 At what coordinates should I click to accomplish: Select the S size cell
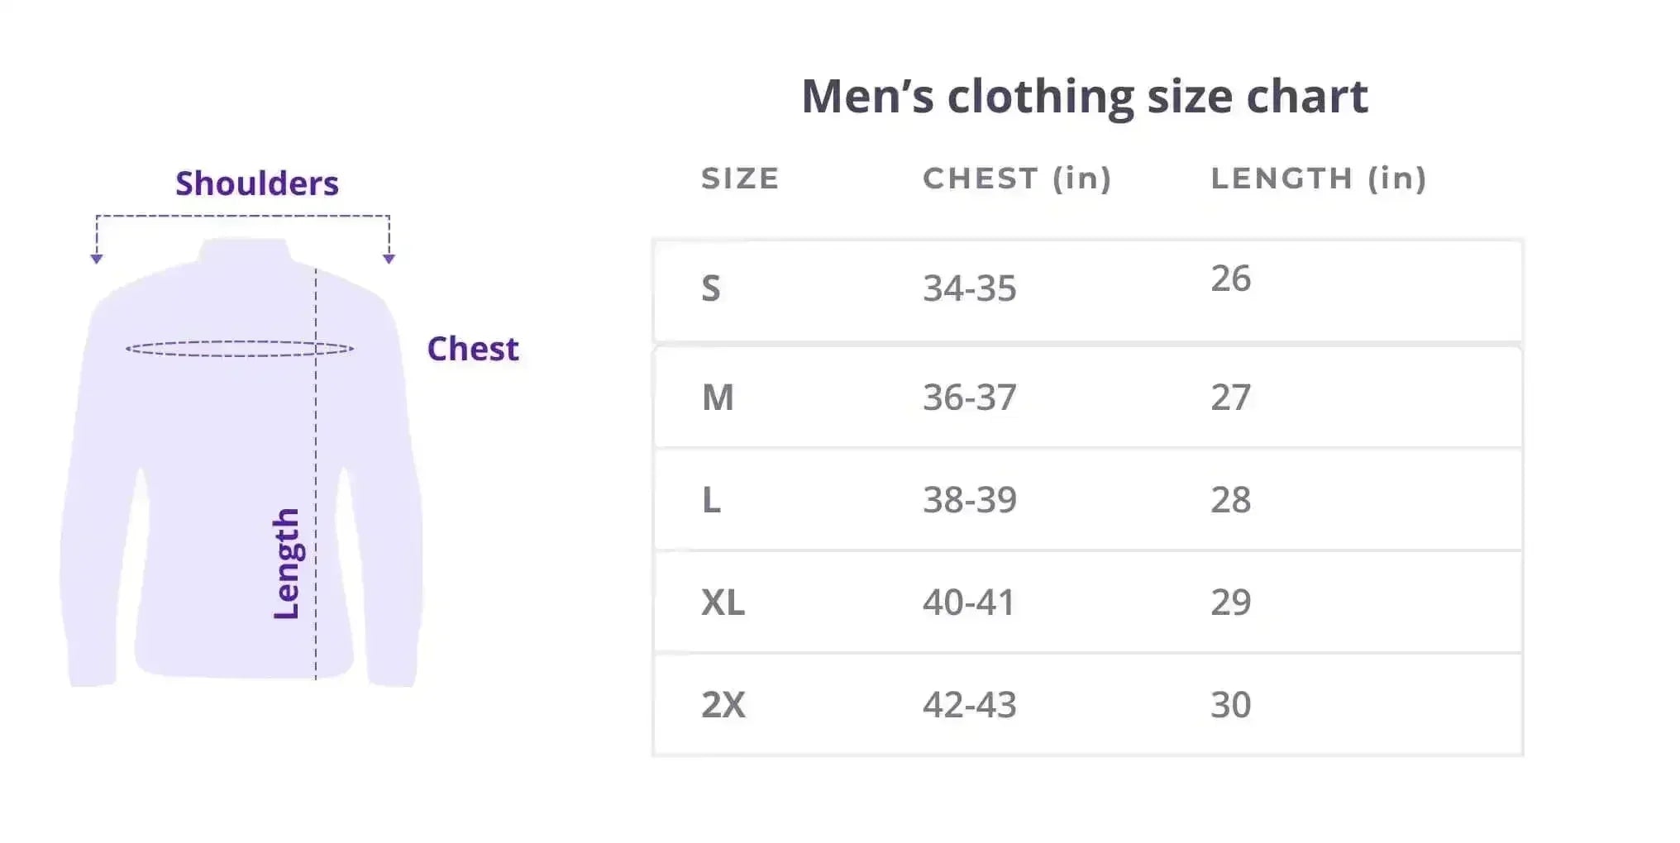(x=711, y=288)
